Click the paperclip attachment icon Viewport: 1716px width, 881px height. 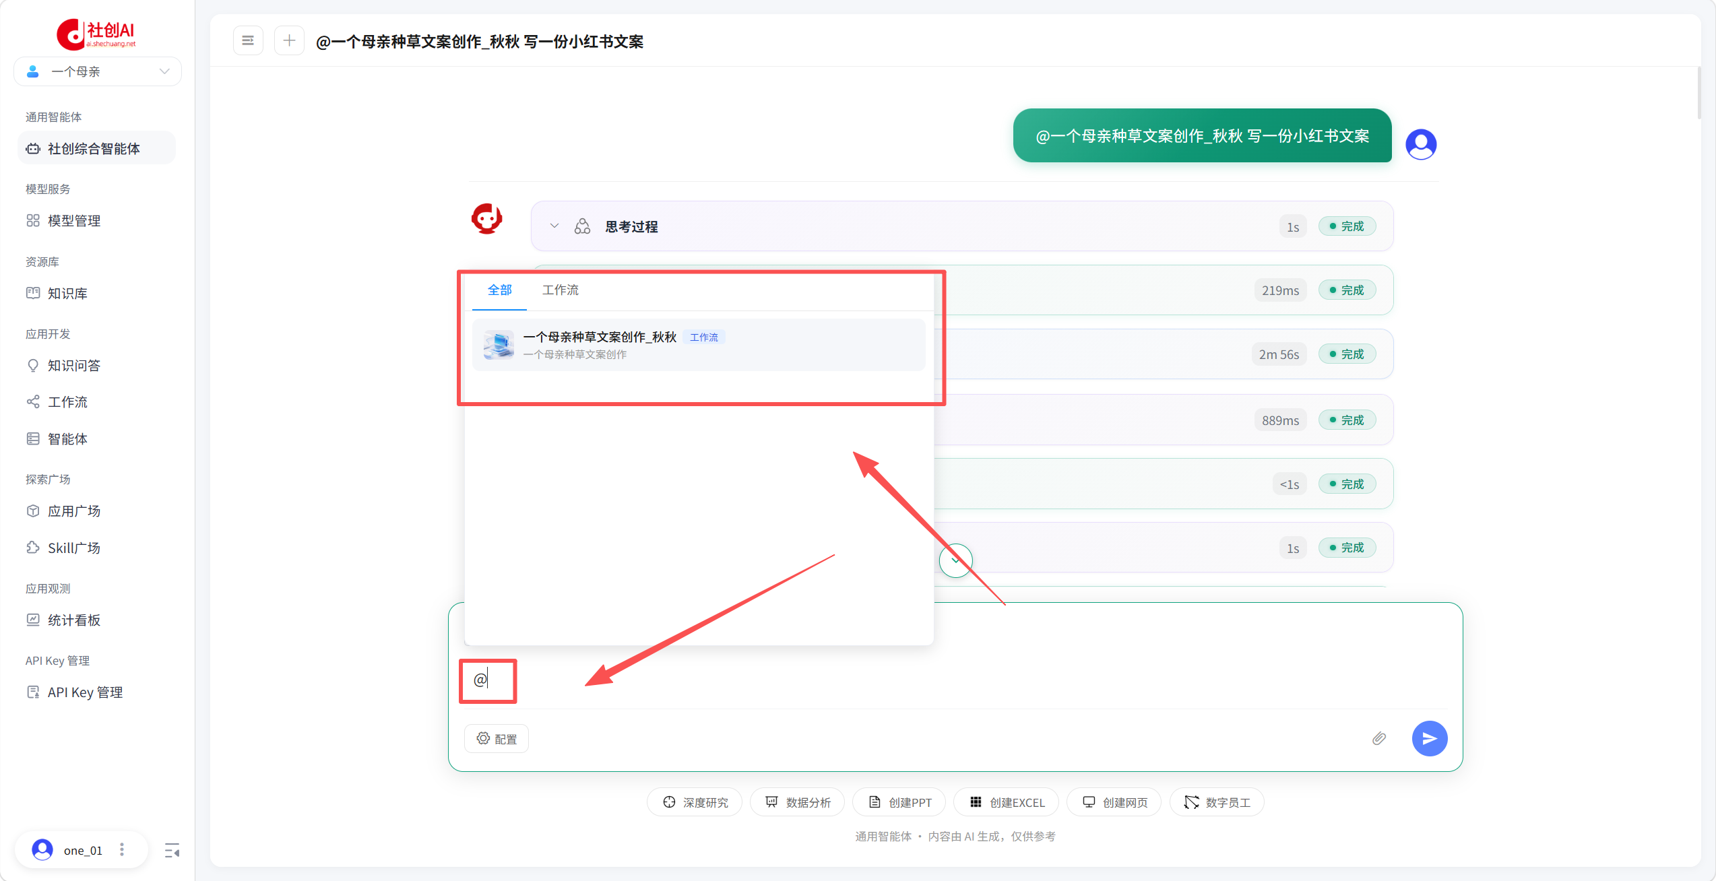(x=1379, y=738)
